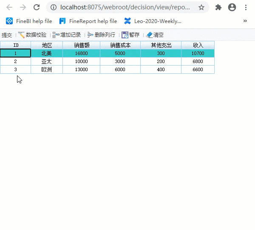This screenshot has width=255, height=230.
Task: Select cell with value 200
Action: pos(161,61)
